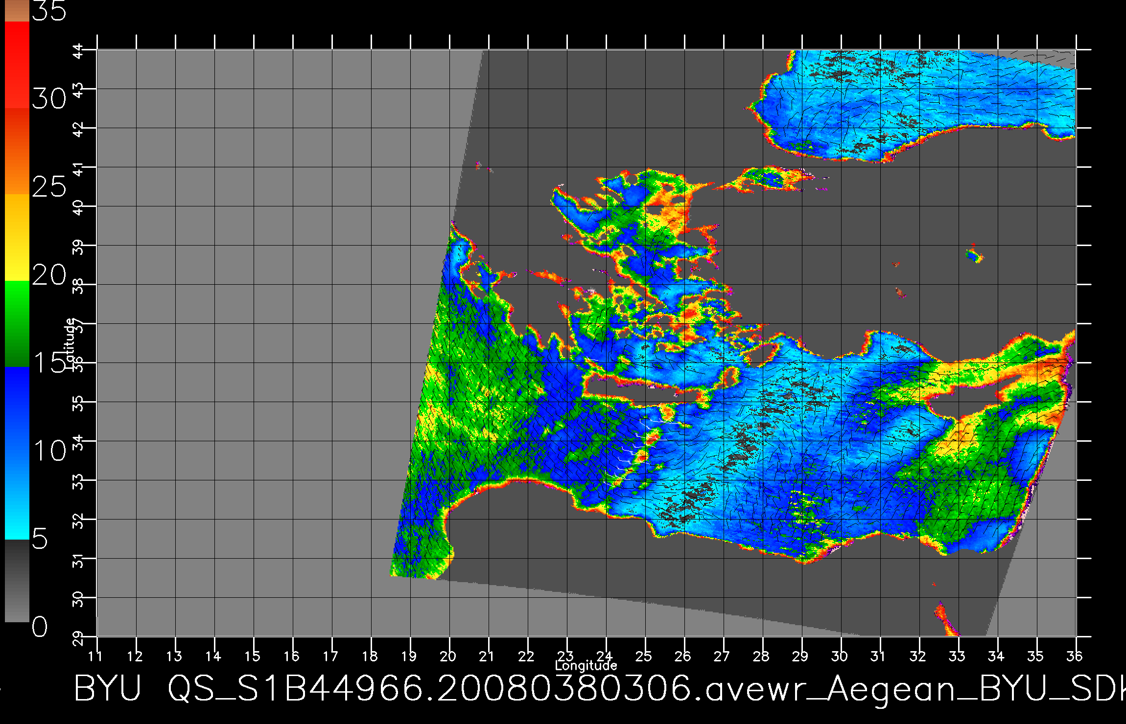Click longitude tick label 21
Screen dimensions: 1126x724
tap(487, 656)
